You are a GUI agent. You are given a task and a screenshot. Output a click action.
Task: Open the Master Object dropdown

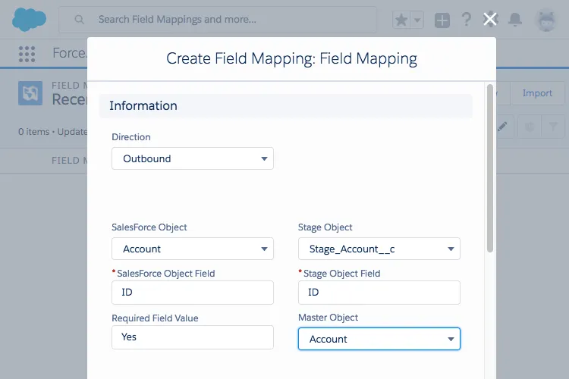379,339
